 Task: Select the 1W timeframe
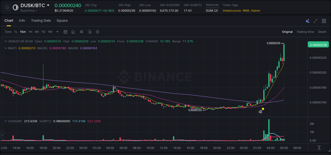tap(50, 32)
